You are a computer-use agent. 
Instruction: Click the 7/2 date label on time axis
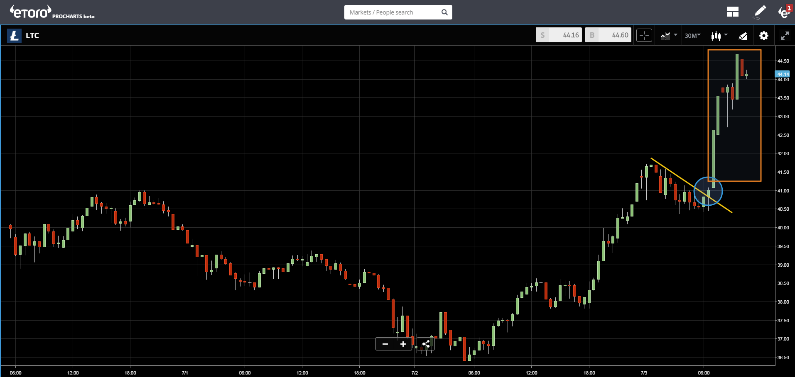click(x=415, y=373)
